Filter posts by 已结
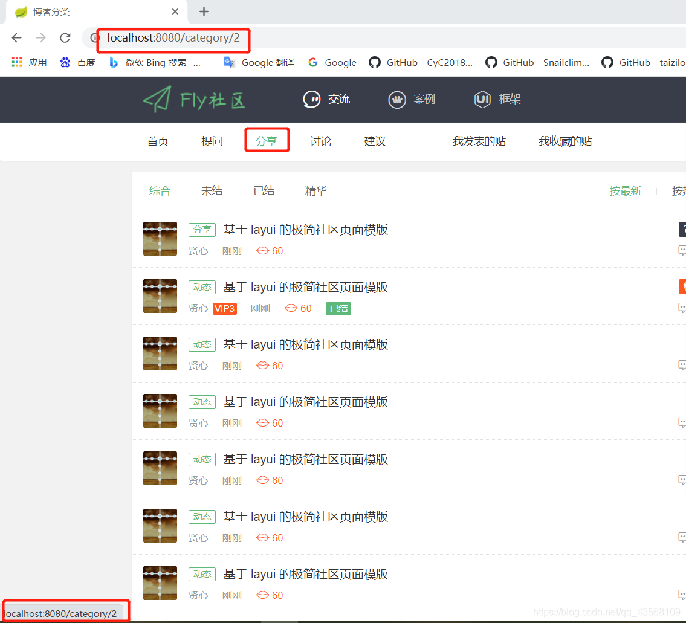Image resolution: width=686 pixels, height=623 pixels. (x=264, y=191)
